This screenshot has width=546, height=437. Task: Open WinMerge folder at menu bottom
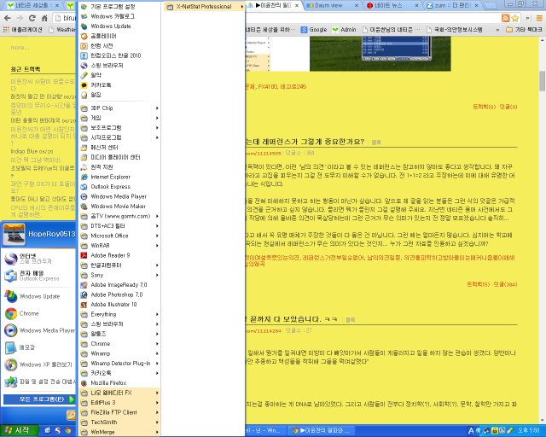119,432
